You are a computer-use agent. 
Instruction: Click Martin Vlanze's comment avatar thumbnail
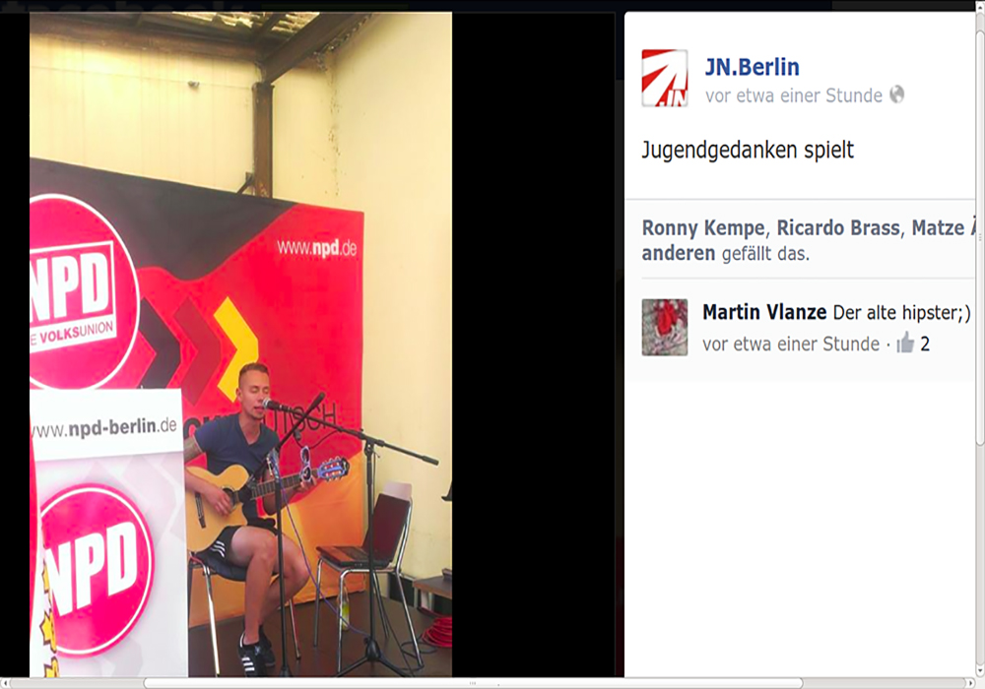pyautogui.click(x=665, y=328)
